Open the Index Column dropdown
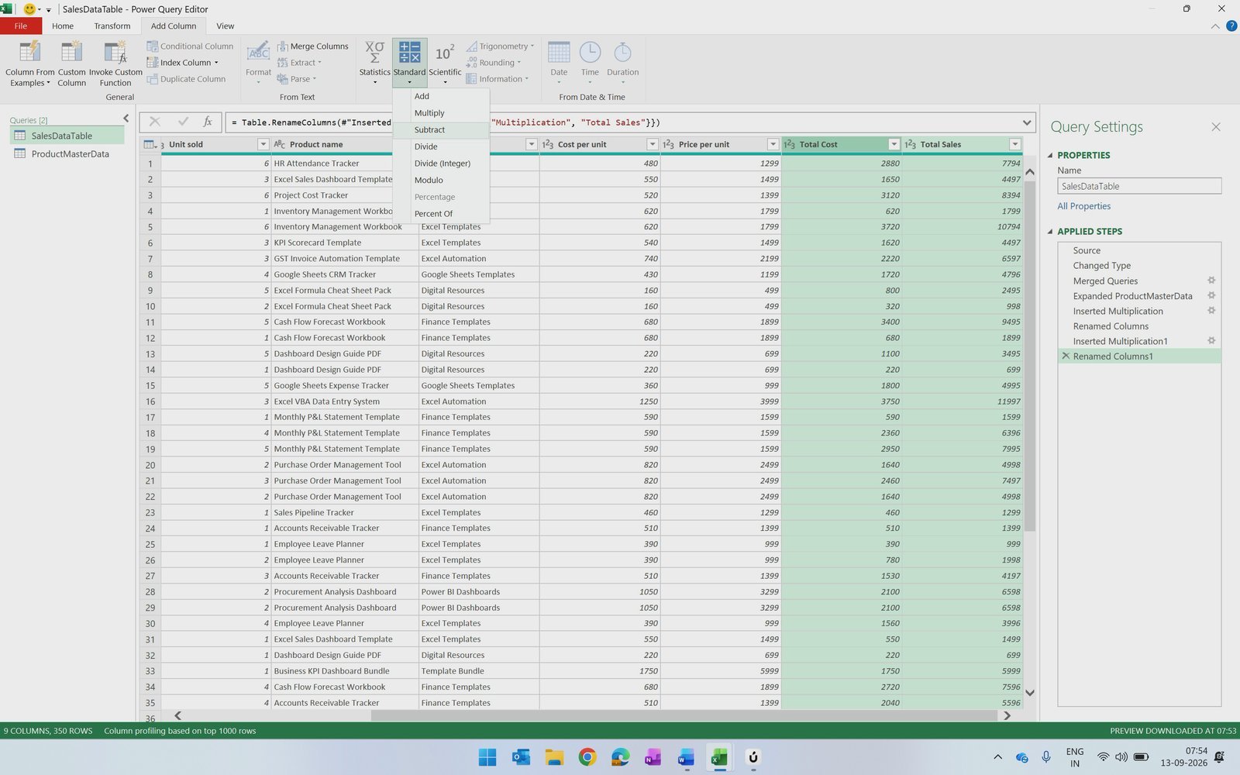Viewport: 1240px width, 775px height. point(183,63)
